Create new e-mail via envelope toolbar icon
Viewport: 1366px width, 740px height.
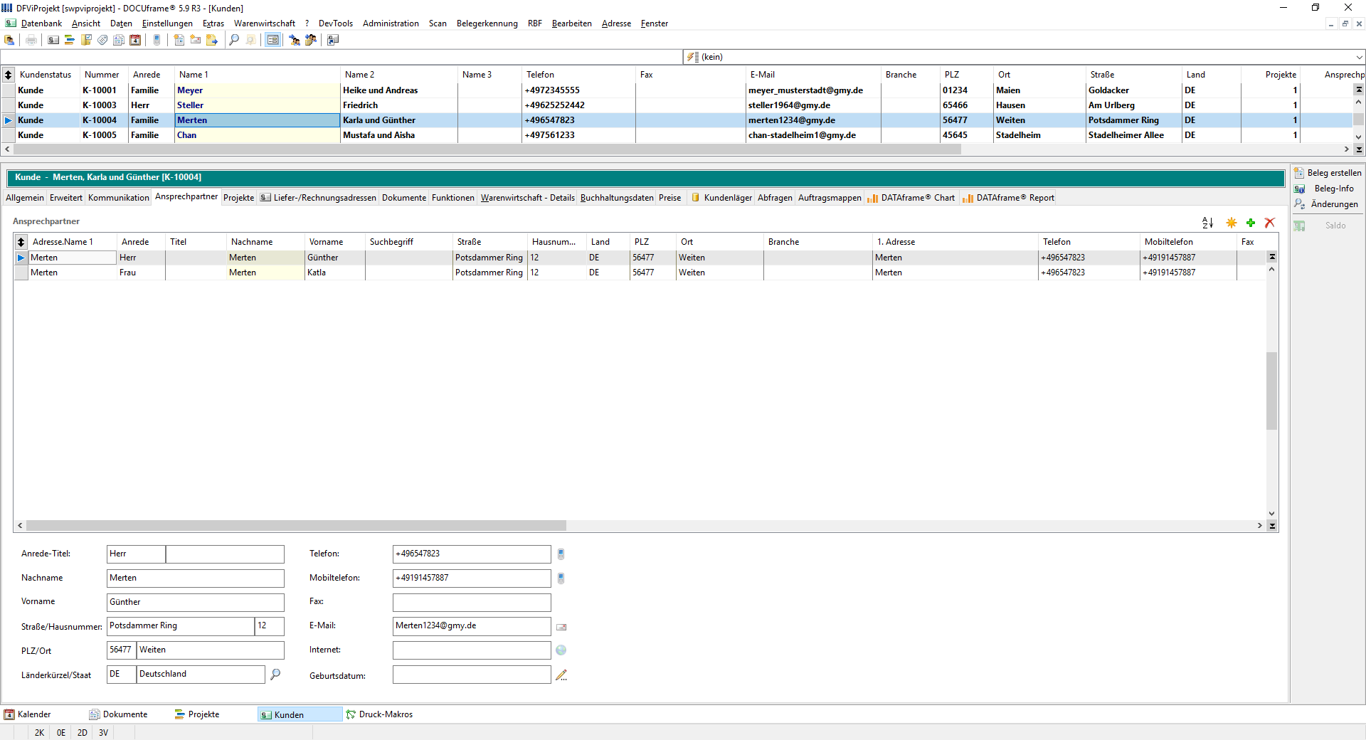pos(196,40)
